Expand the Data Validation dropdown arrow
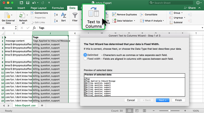The width and height of the screenshot is (204, 113). click(134, 21)
